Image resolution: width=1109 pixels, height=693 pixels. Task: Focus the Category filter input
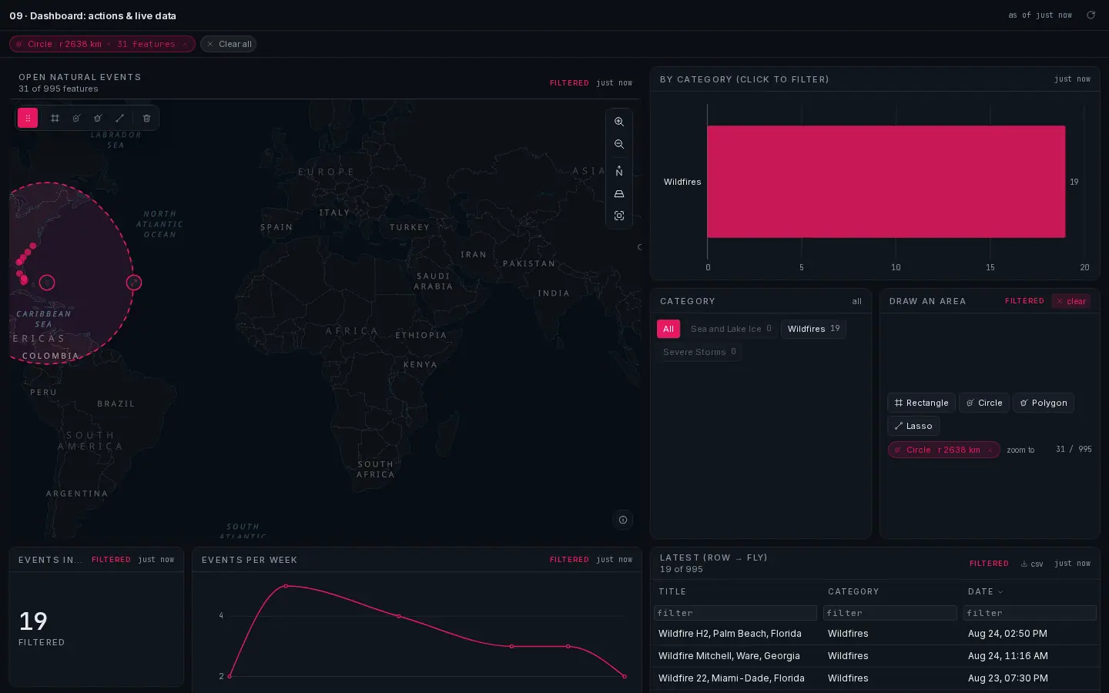pyautogui.click(x=890, y=613)
